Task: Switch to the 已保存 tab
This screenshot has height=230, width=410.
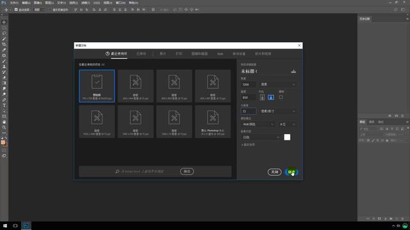Action: tap(141, 54)
